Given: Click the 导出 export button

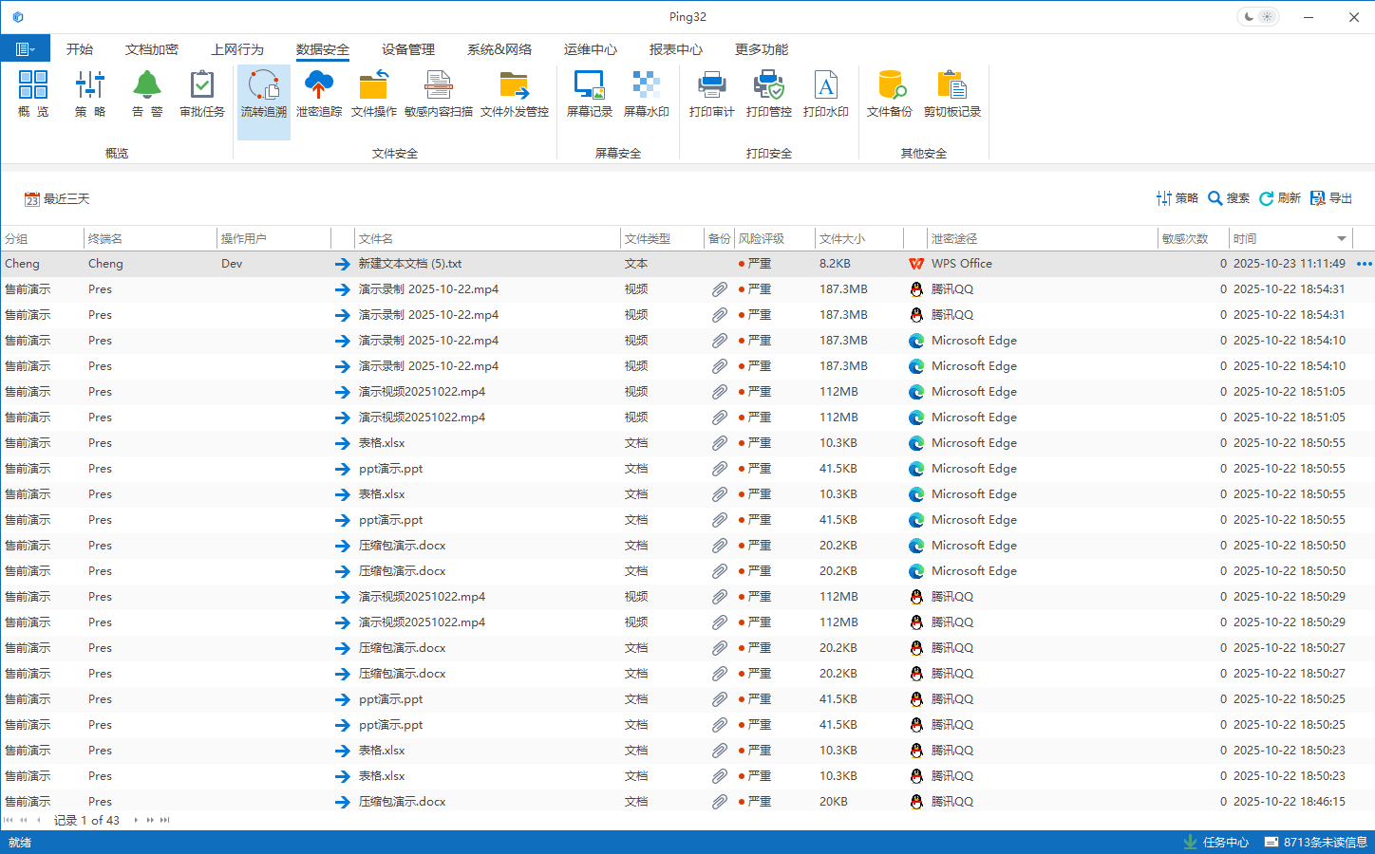Looking at the screenshot, I should coord(1331,198).
